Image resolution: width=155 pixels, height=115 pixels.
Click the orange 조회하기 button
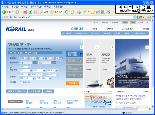(x=73, y=83)
